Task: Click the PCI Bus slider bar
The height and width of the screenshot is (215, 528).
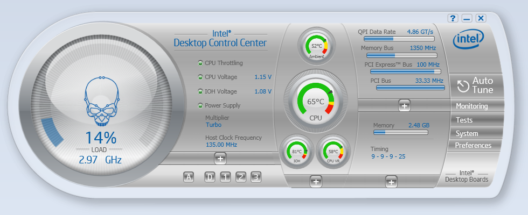Action: [x=411, y=88]
